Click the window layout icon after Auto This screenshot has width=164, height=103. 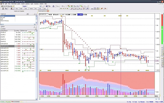(x=95, y=9)
